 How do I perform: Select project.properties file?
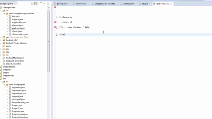pos(14,64)
